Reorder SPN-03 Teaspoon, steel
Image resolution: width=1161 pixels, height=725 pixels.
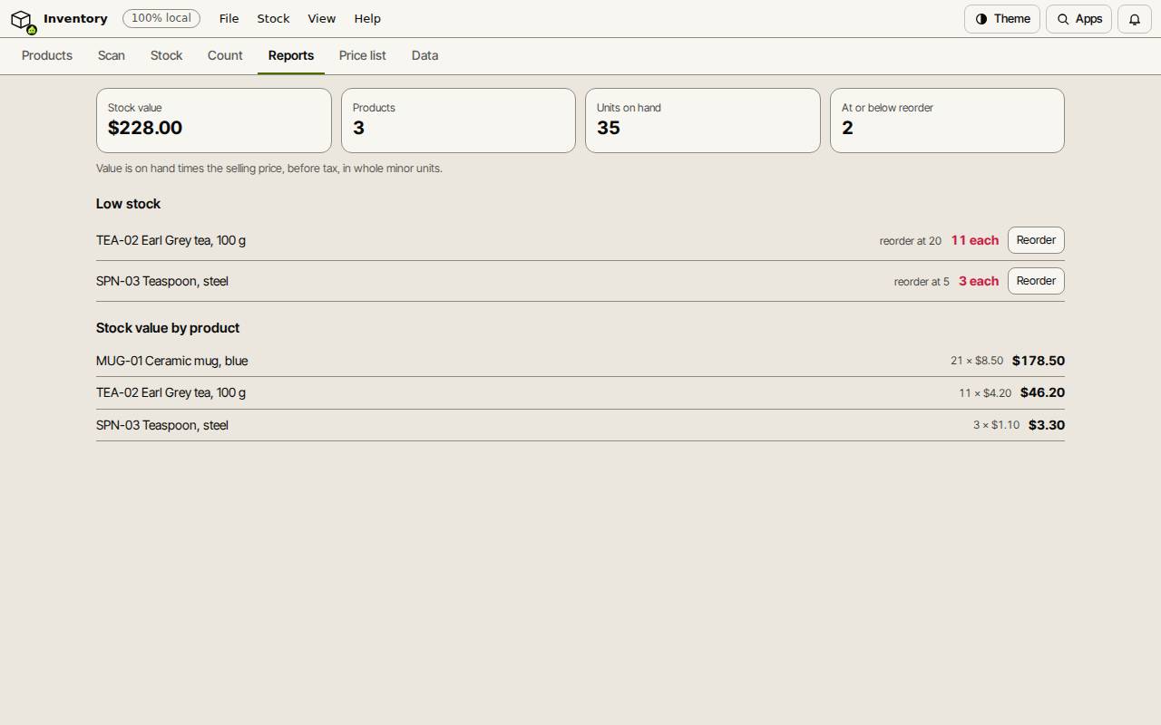1036,281
